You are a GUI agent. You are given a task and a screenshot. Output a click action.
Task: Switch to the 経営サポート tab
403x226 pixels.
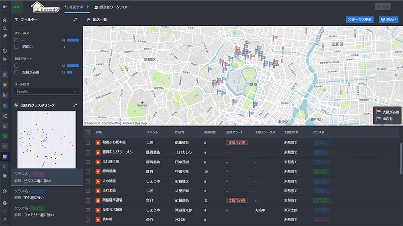coord(77,7)
